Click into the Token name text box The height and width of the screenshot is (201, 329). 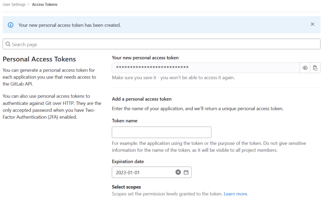[x=161, y=132]
